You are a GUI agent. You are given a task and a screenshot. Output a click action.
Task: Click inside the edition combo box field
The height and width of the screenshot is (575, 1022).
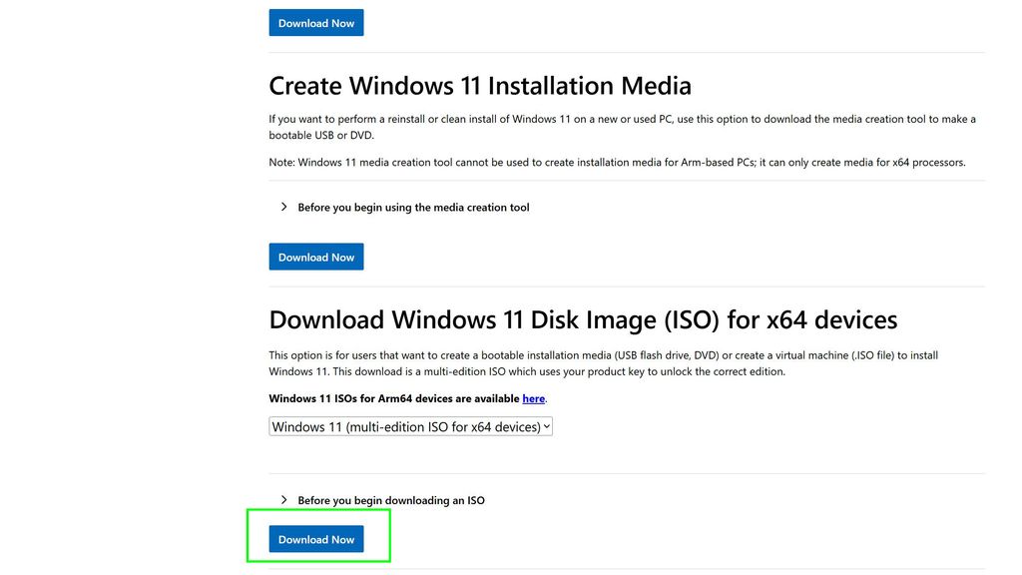pyautogui.click(x=399, y=426)
